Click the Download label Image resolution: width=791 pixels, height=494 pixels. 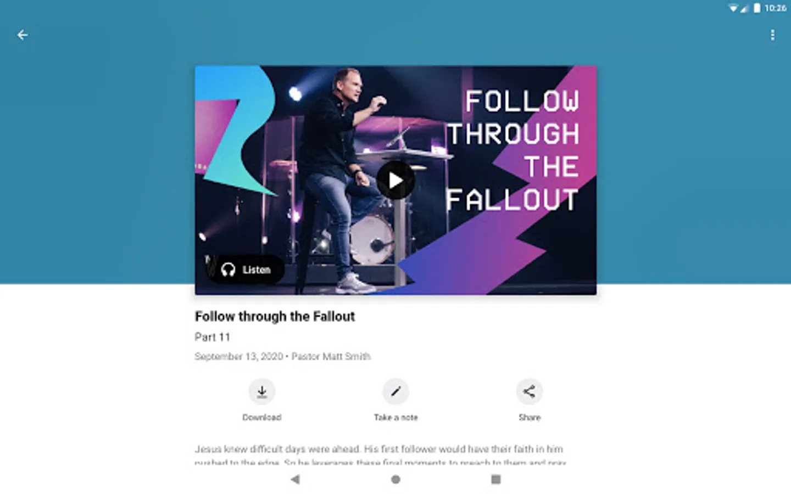(x=262, y=417)
